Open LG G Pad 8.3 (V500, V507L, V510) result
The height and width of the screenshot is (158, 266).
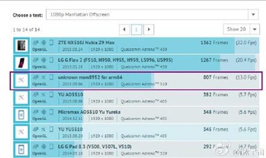95,147
